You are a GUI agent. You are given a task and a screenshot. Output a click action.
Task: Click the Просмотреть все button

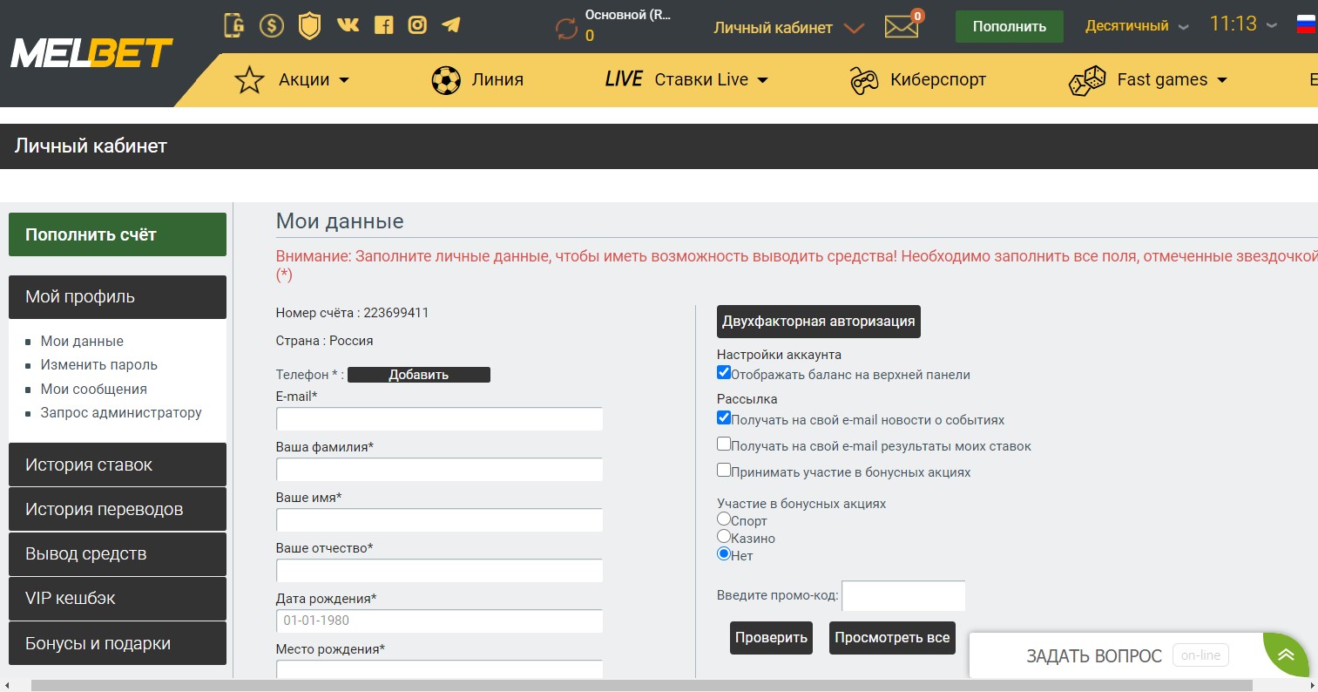pos(892,638)
